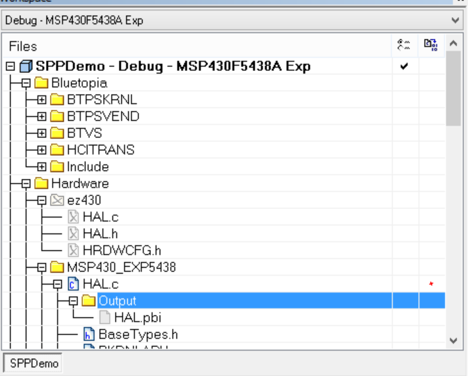
Task: Click the configuration column header icon
Action: 404,45
